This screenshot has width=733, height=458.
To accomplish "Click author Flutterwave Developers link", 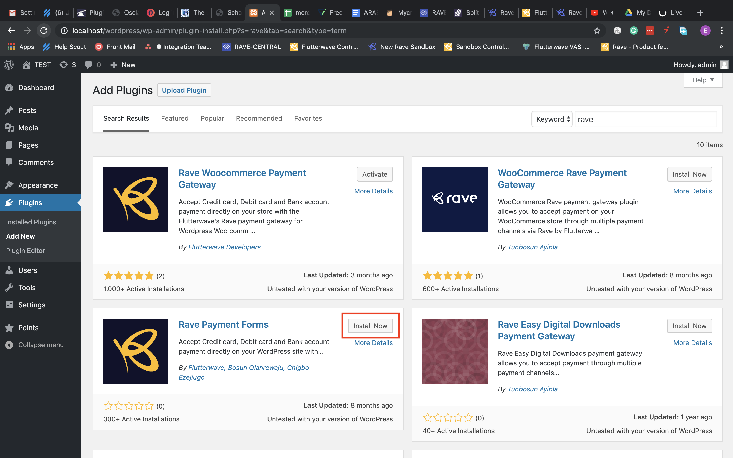I will 224,247.
